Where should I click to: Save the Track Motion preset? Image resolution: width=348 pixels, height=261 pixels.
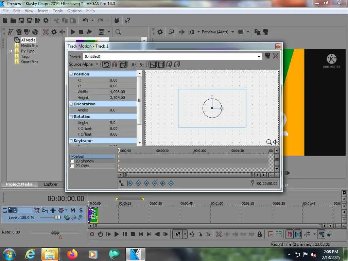(x=267, y=56)
